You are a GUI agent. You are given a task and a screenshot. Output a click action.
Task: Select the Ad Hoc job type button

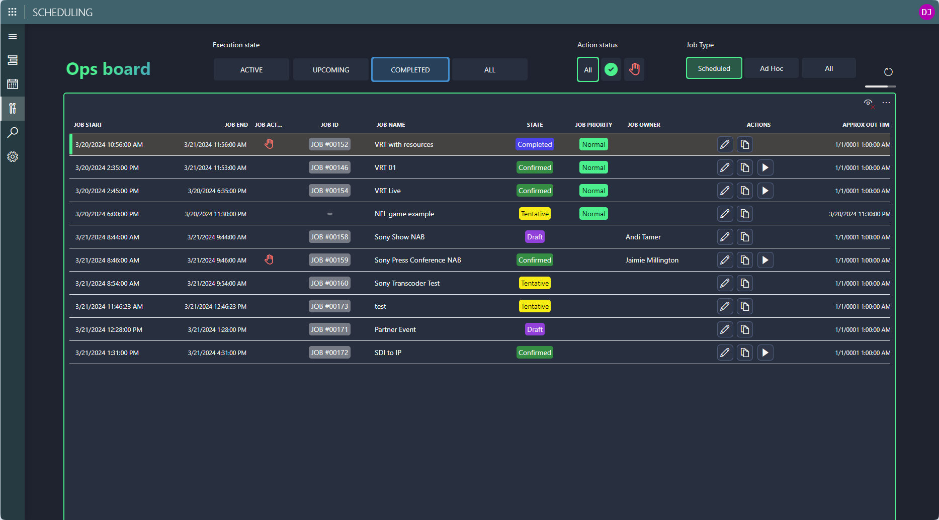(x=772, y=68)
